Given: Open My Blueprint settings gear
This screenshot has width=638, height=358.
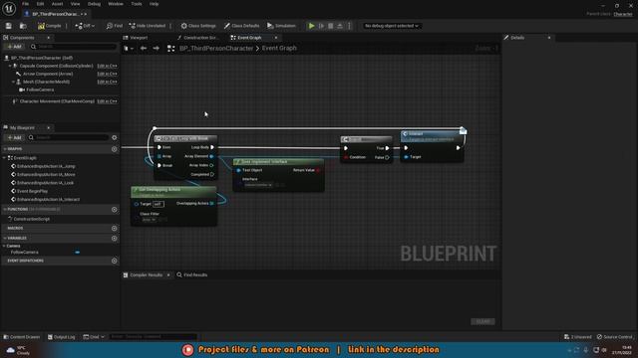Looking at the screenshot, I should pyautogui.click(x=115, y=137).
